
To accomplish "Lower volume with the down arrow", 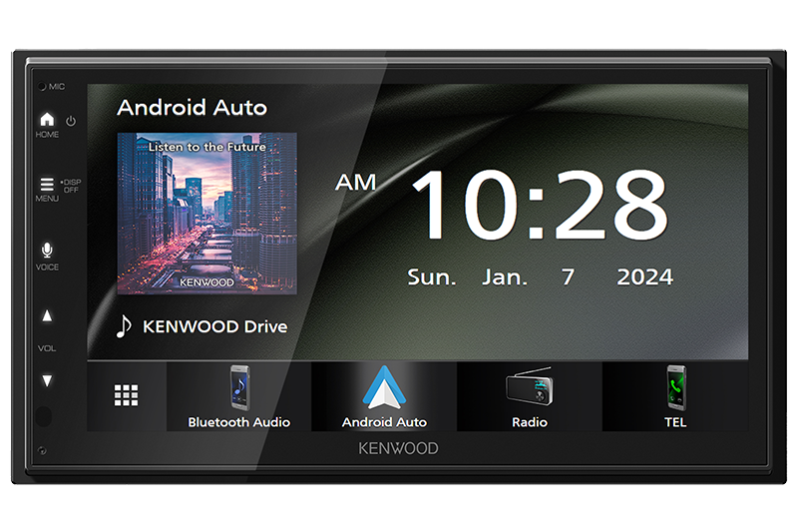I will coord(47,380).
